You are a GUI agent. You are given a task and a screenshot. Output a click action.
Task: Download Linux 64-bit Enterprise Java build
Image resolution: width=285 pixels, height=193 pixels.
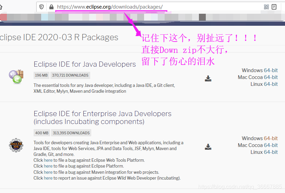click(271, 152)
